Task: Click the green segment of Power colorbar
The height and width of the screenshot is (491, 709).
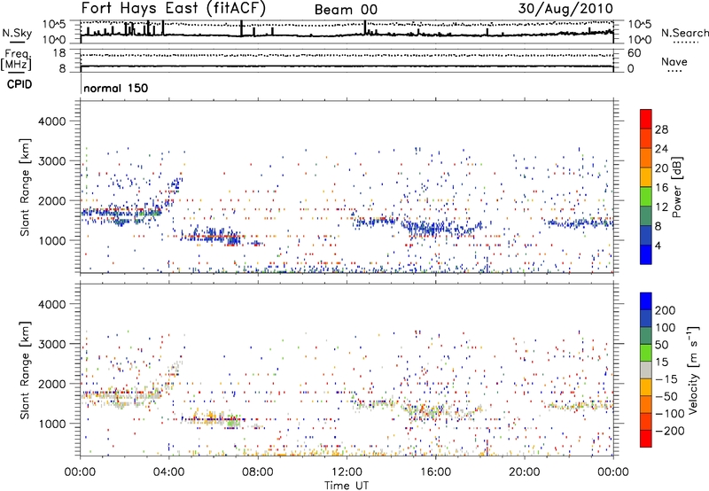Action: pos(646,197)
